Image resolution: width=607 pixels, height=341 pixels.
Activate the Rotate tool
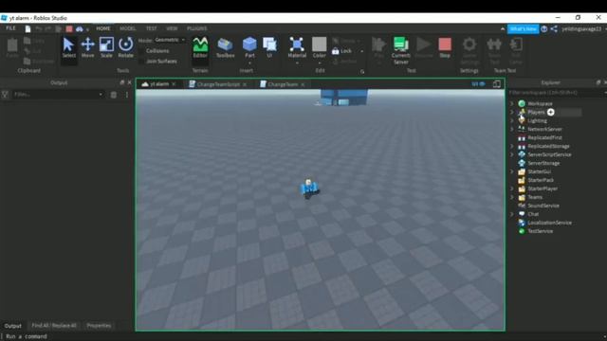click(x=125, y=47)
